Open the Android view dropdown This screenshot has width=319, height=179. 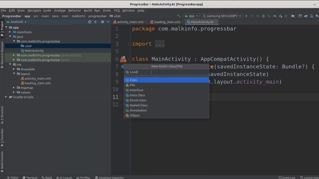pos(17,22)
